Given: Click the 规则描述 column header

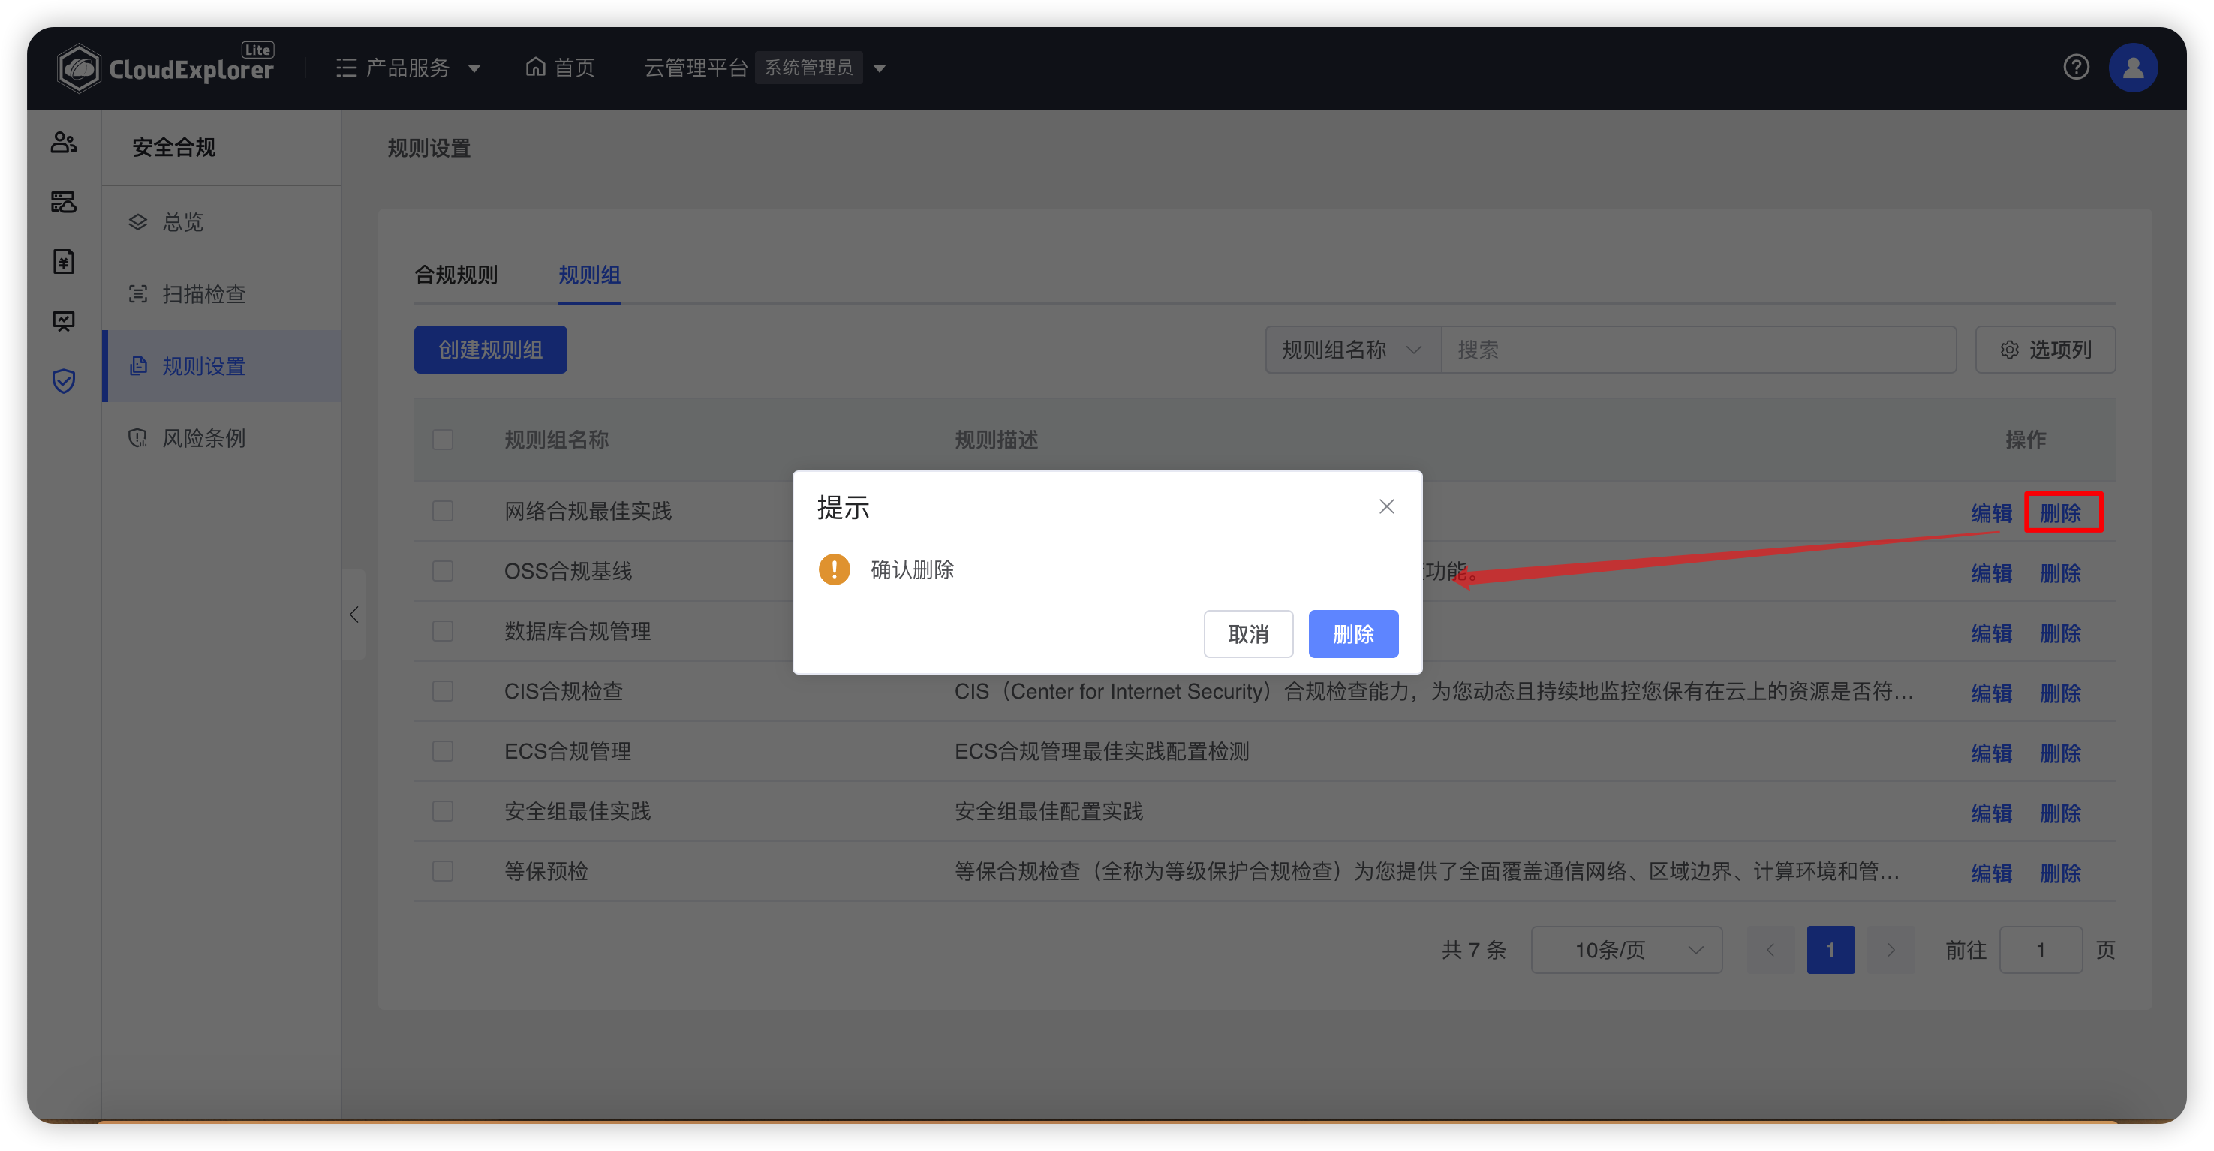Looking at the screenshot, I should 996,440.
